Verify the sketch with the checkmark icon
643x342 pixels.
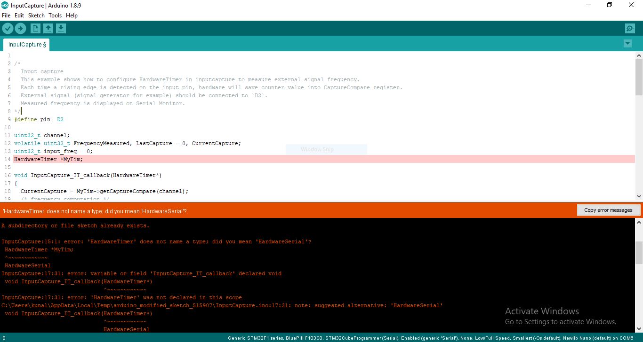8,28
